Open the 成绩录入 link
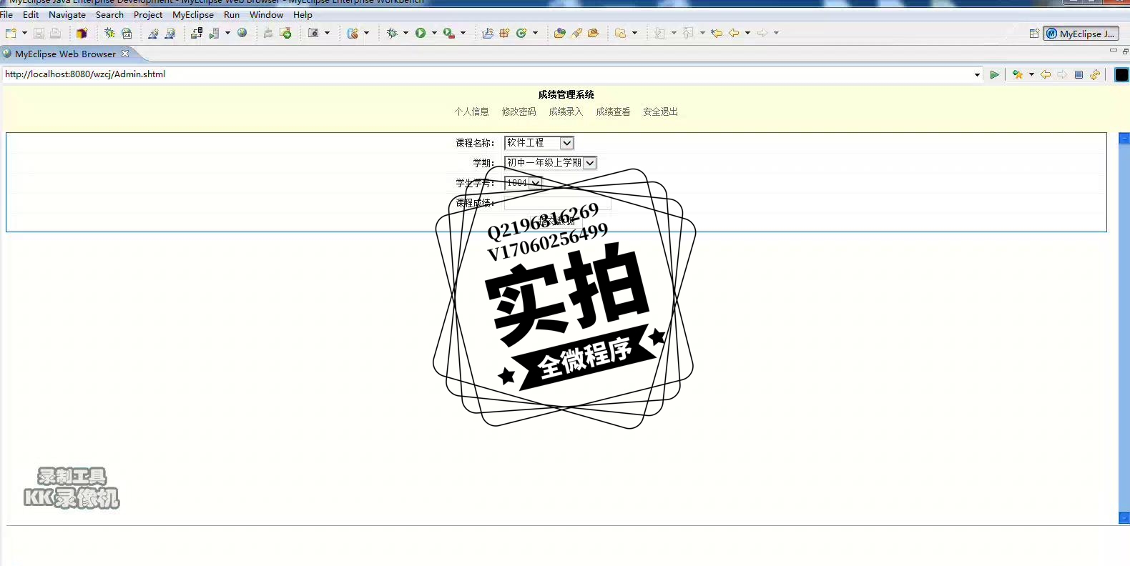The height and width of the screenshot is (566, 1130). (566, 111)
